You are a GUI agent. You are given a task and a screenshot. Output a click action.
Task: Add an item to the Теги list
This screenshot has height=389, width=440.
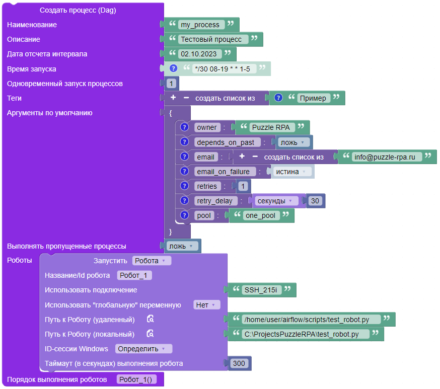(x=173, y=97)
